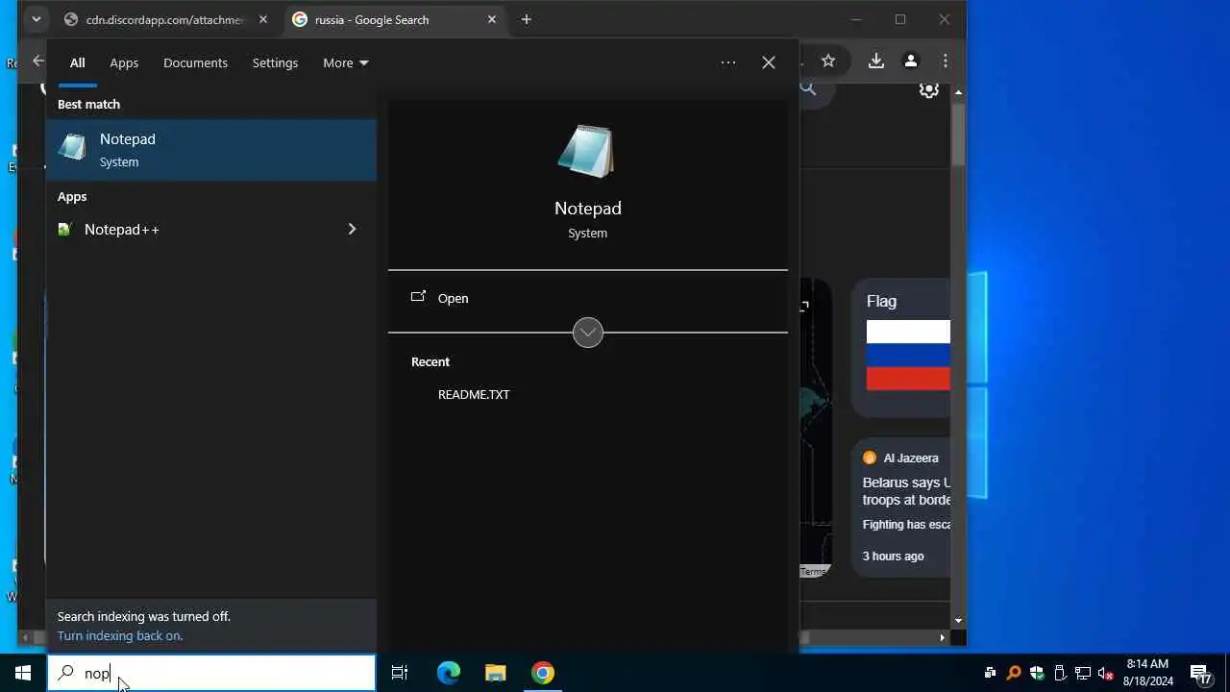
Task: Switch to the Settings search tab
Action: click(x=275, y=62)
